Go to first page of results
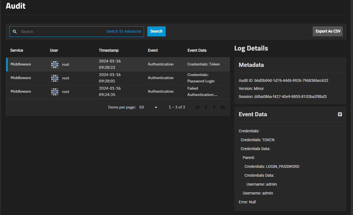This screenshot has width=353, height=215. tap(198, 107)
